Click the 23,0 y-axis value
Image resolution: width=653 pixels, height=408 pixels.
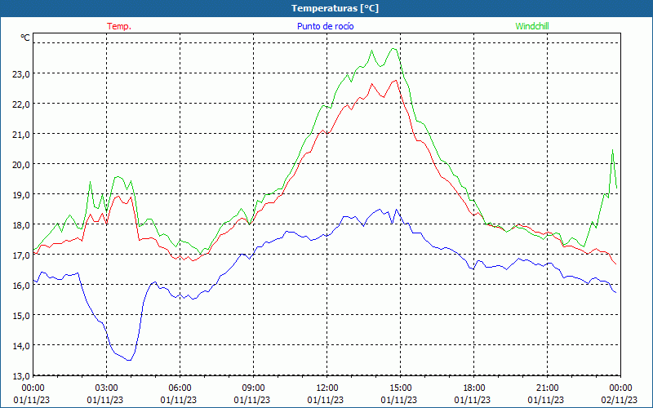(21, 74)
